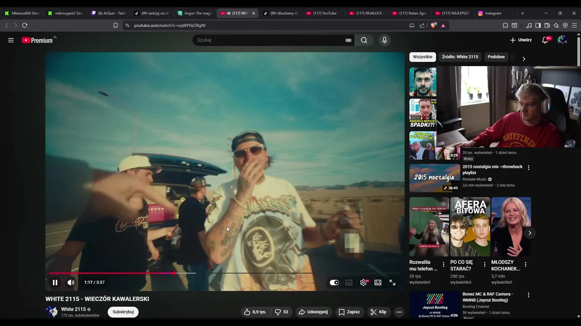
Task: Like the video with 8,9 tys.
Action: tap(255, 312)
